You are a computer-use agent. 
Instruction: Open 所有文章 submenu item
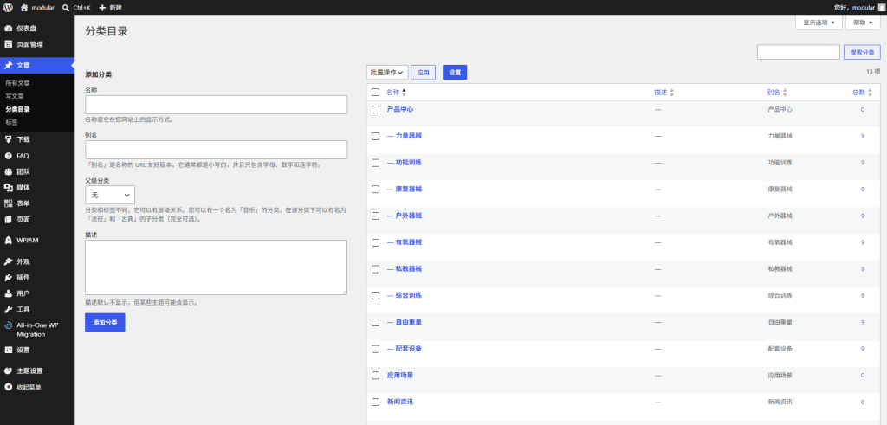point(18,83)
